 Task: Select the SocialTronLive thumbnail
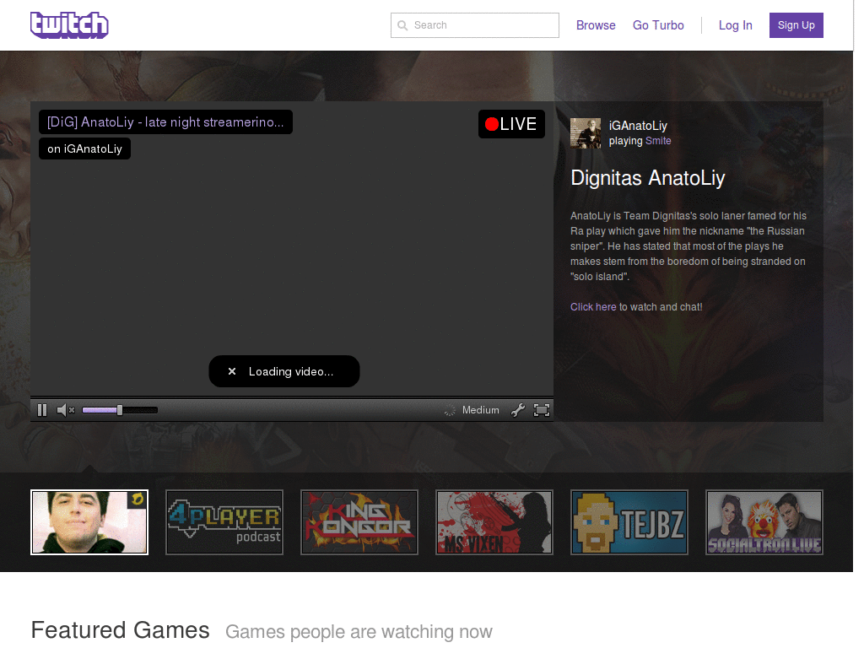(764, 522)
